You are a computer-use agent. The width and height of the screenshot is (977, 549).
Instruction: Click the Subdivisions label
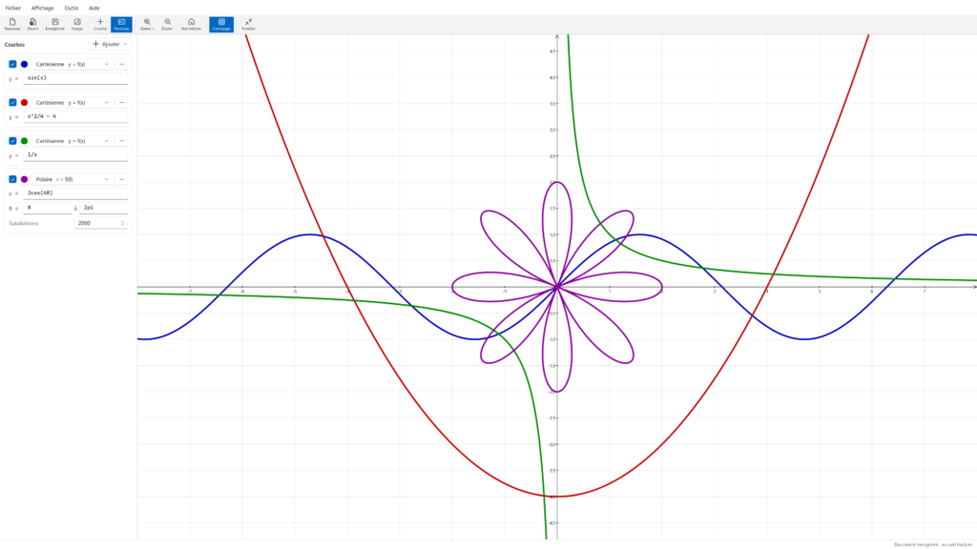24,223
